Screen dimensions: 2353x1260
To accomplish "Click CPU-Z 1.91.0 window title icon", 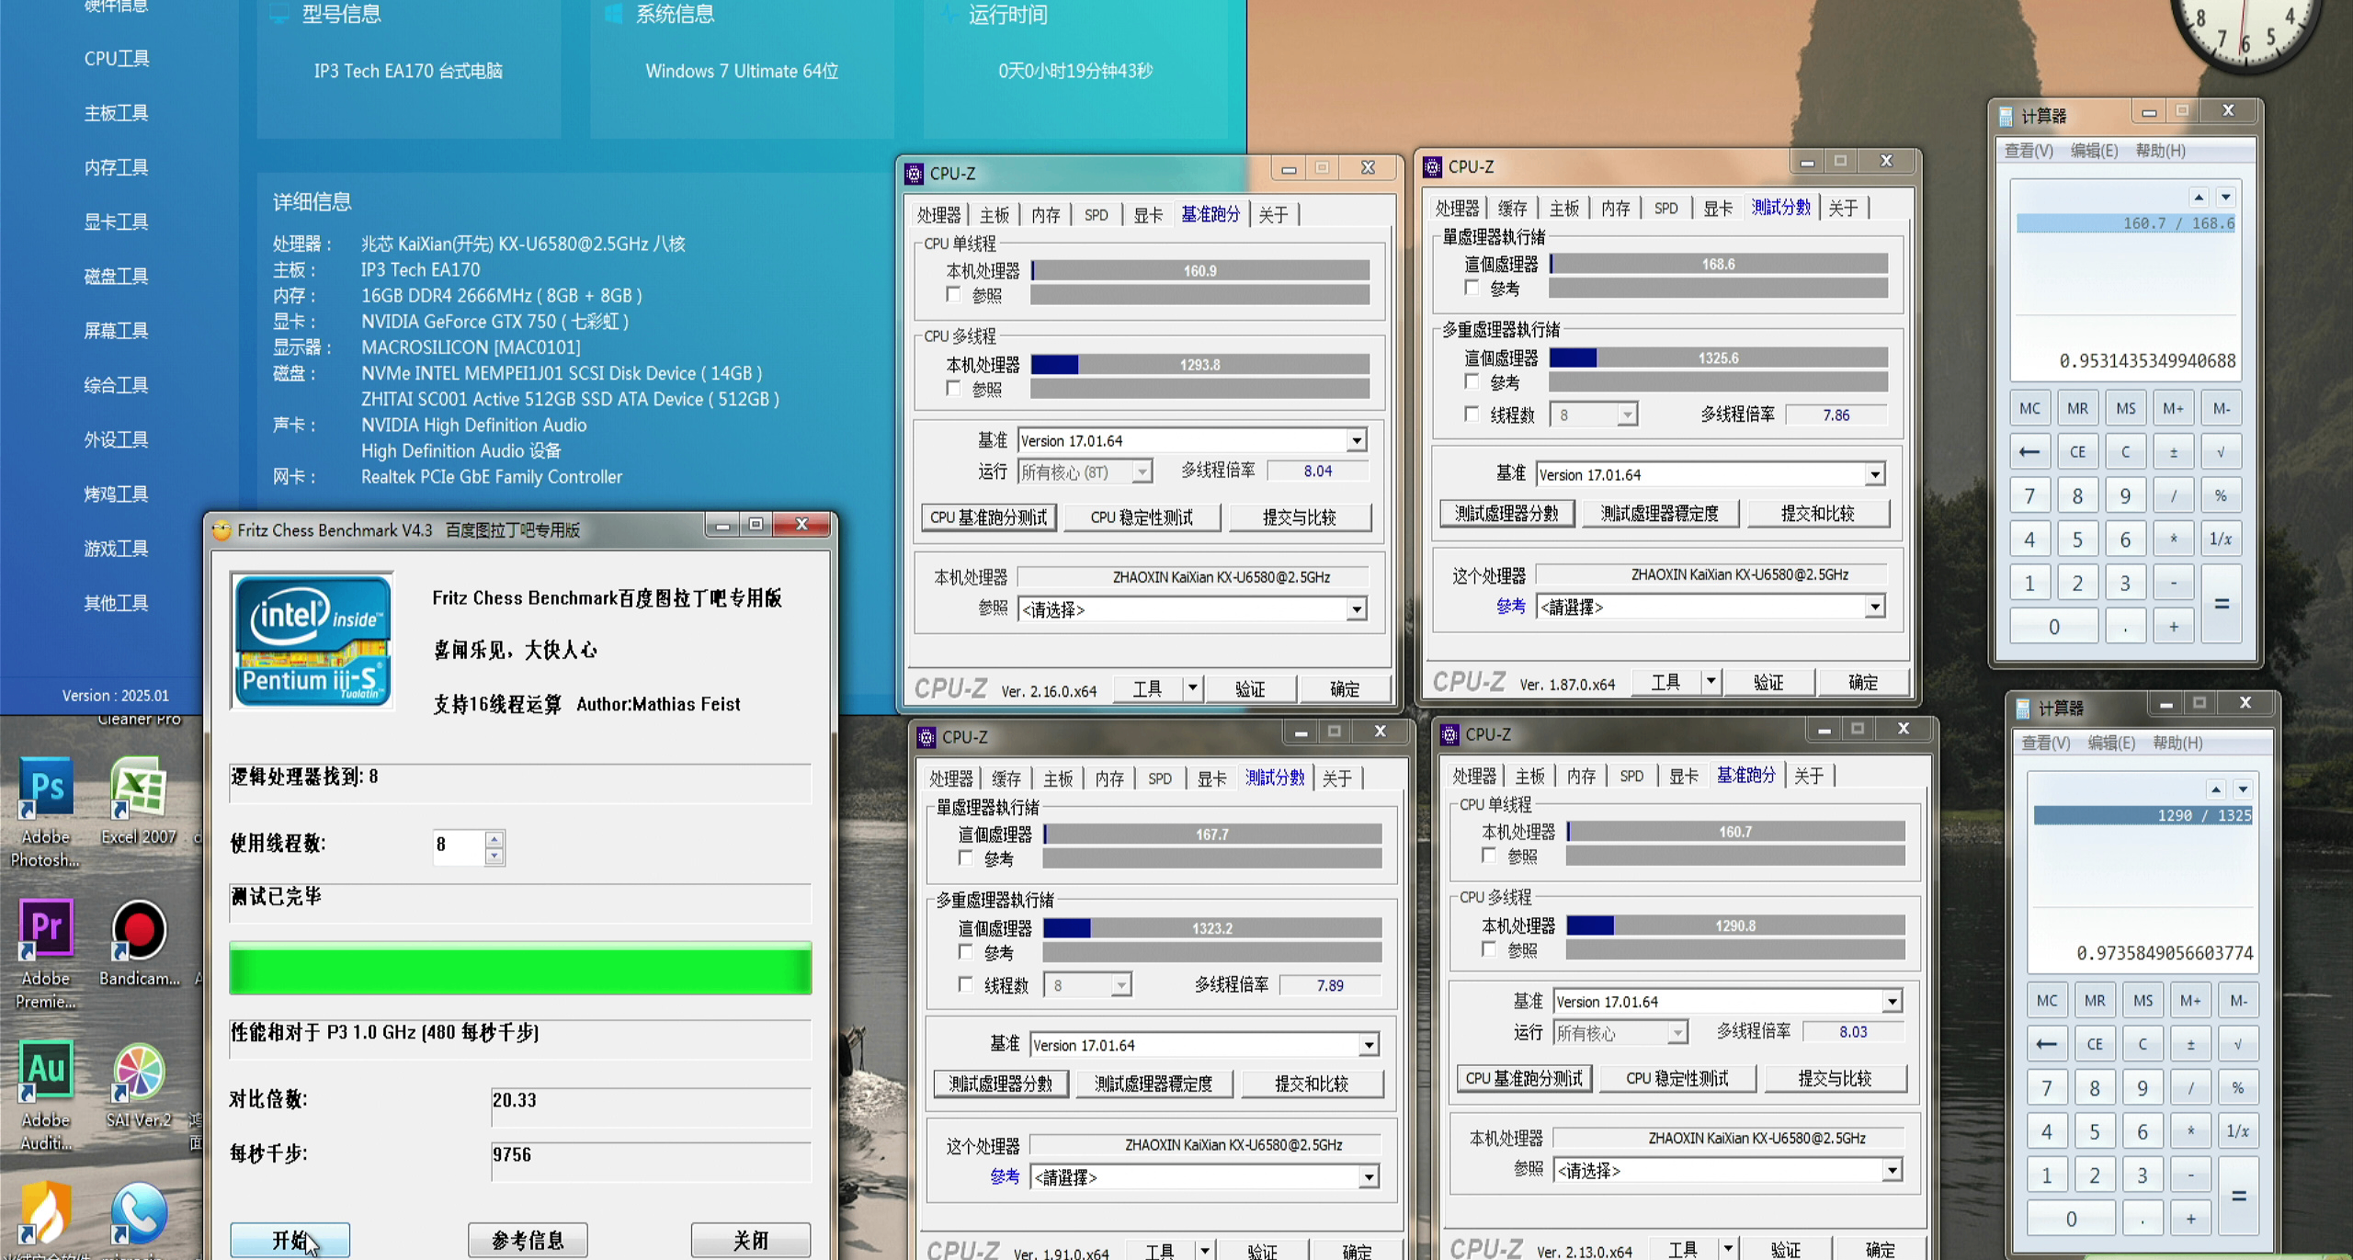I will click(x=926, y=737).
